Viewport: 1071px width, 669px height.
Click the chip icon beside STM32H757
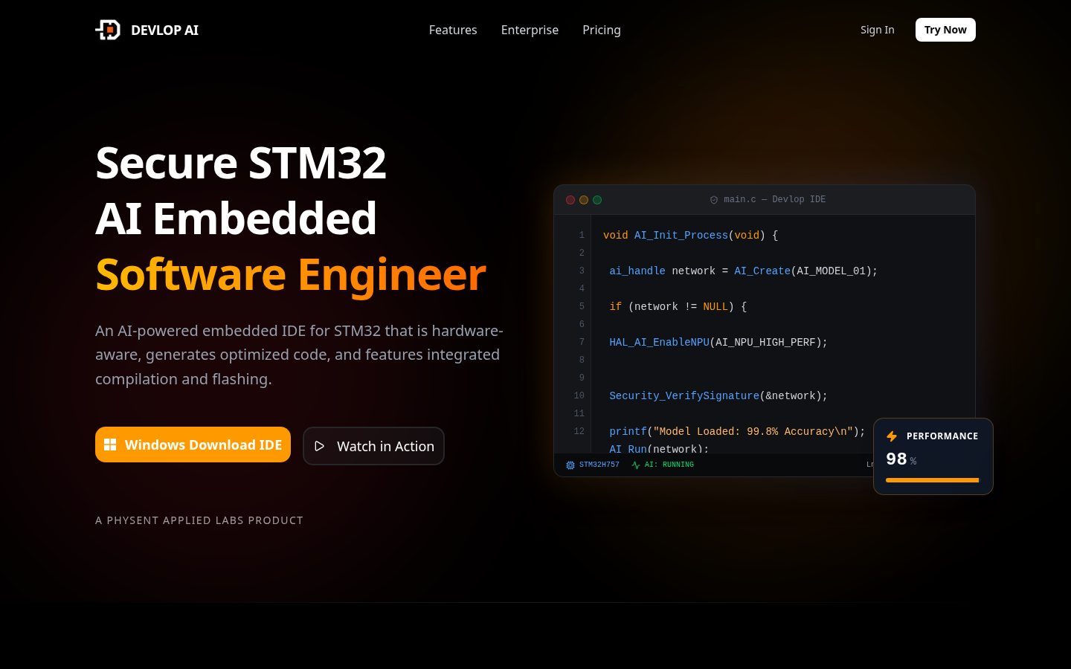pyautogui.click(x=570, y=465)
